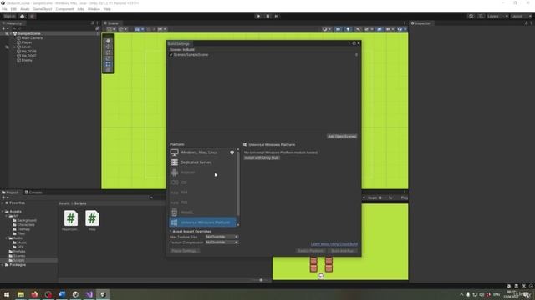
Task: Open Texture Compression override dropdown
Action: click(x=222, y=242)
